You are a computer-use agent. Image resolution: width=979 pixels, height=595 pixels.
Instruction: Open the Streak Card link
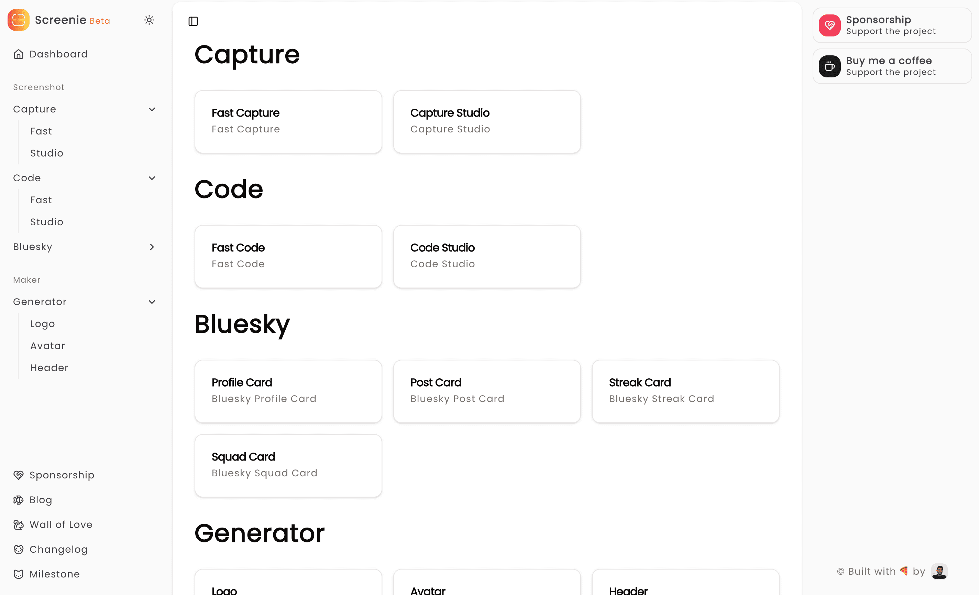pyautogui.click(x=685, y=391)
